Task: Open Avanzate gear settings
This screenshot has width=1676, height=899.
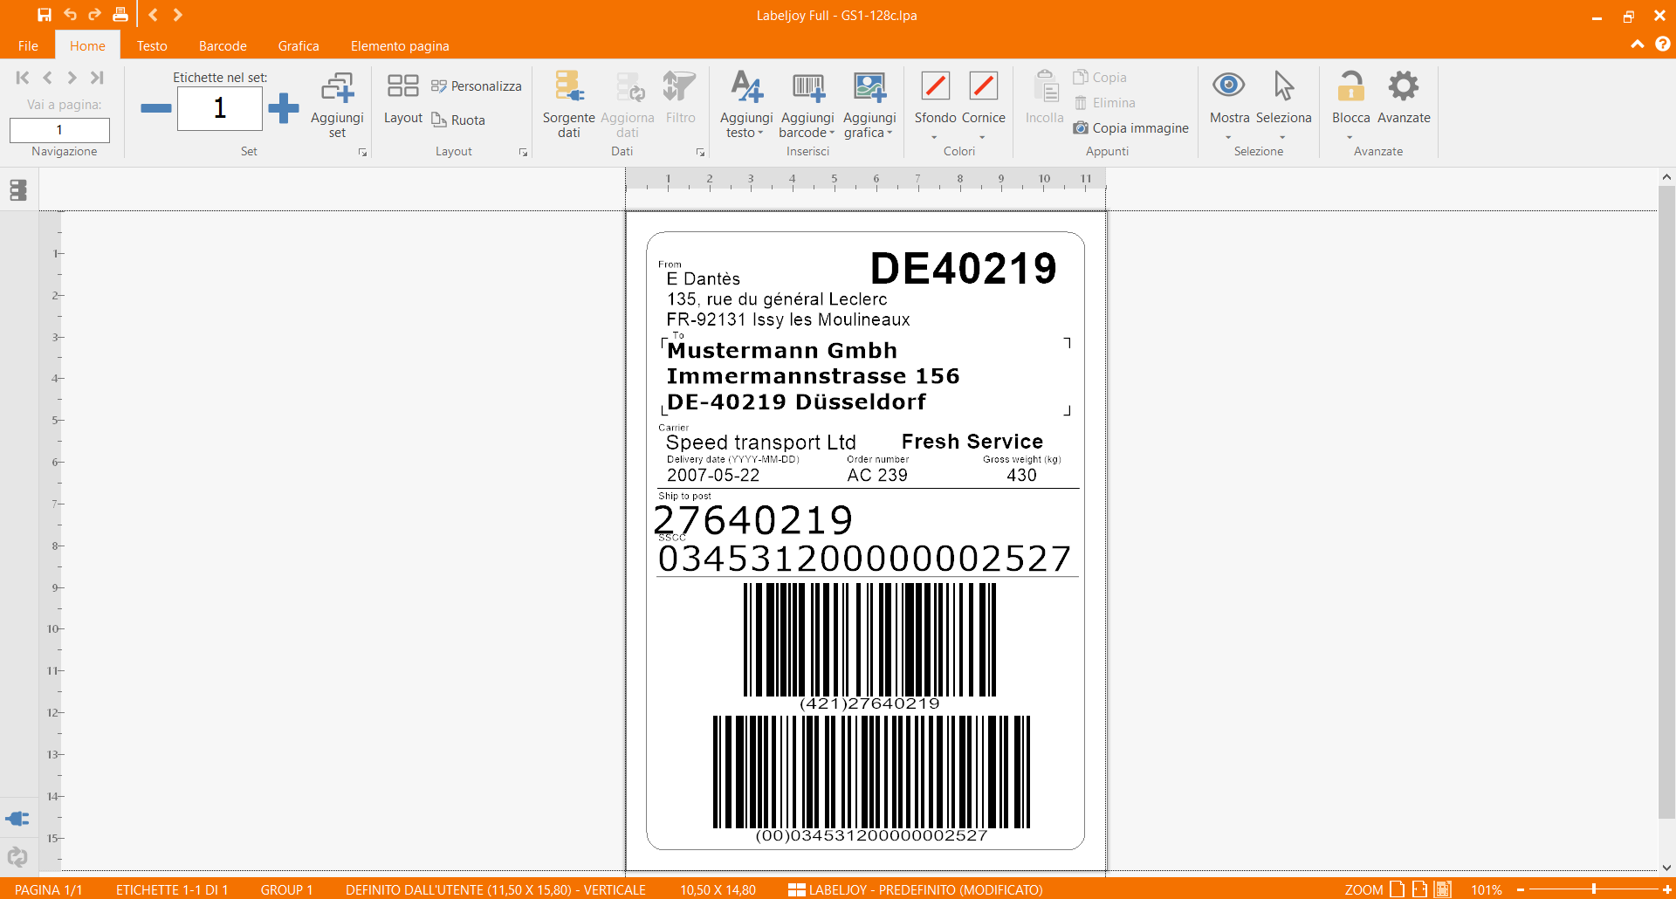Action: 1404,98
